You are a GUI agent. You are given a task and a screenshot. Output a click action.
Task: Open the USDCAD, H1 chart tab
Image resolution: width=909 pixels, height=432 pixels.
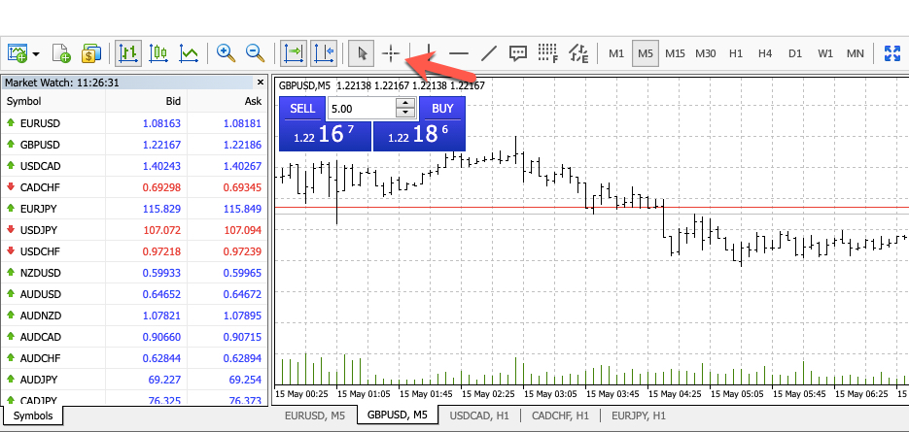tap(479, 415)
